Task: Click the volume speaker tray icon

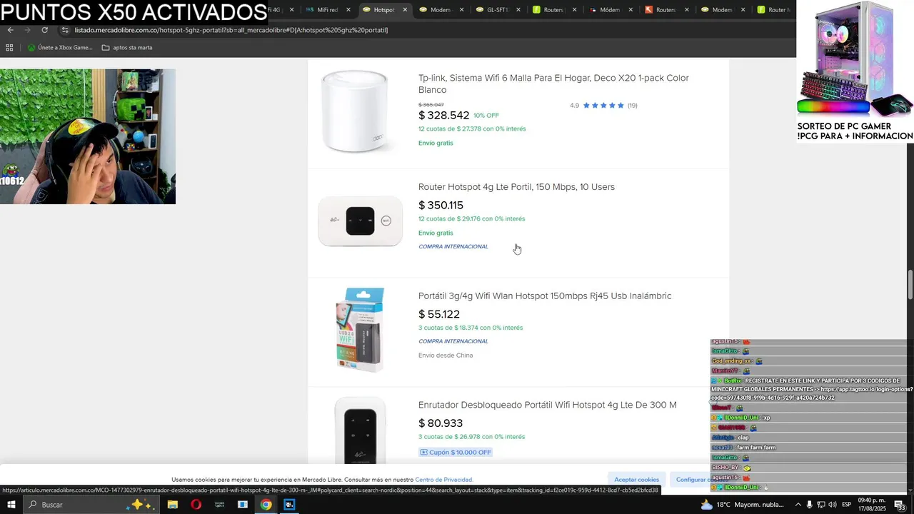Action: point(832,505)
